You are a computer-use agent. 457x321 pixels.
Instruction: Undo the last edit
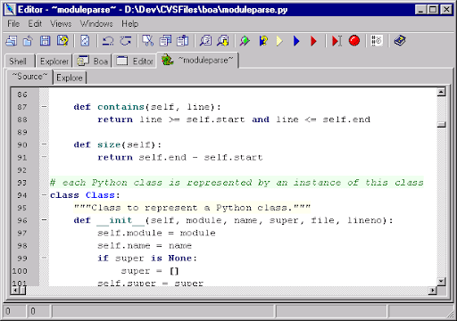point(108,41)
